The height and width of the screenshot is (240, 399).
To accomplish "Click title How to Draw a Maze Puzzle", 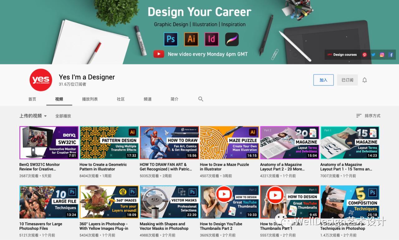I will [x=224, y=167].
